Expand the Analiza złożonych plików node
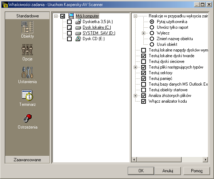 click(x=135, y=96)
